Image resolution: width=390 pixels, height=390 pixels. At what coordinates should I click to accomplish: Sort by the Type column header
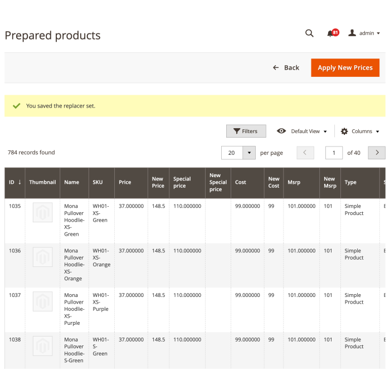tap(360, 182)
